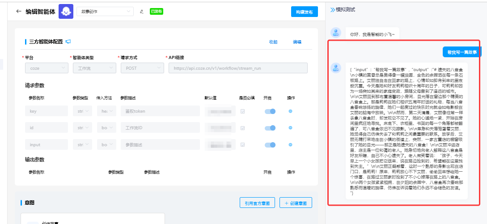Viewport: 487px width, 224px height.
Task: Open the 请求方式 dropdown showing POST
Action: point(141,68)
